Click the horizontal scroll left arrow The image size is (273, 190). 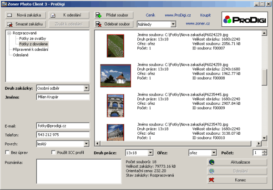pyautogui.click(x=97, y=143)
